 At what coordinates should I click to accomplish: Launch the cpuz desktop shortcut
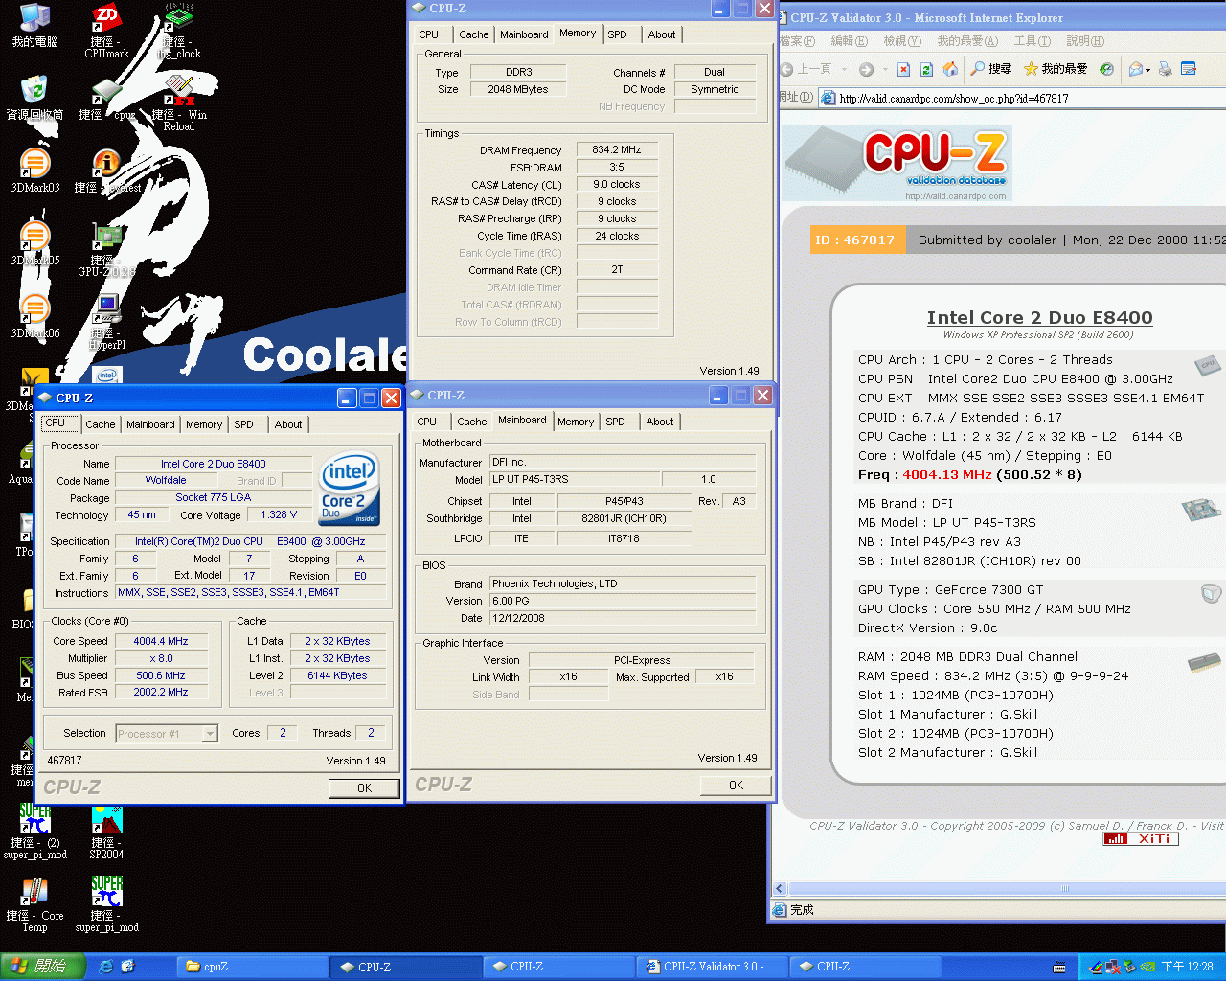click(106, 99)
